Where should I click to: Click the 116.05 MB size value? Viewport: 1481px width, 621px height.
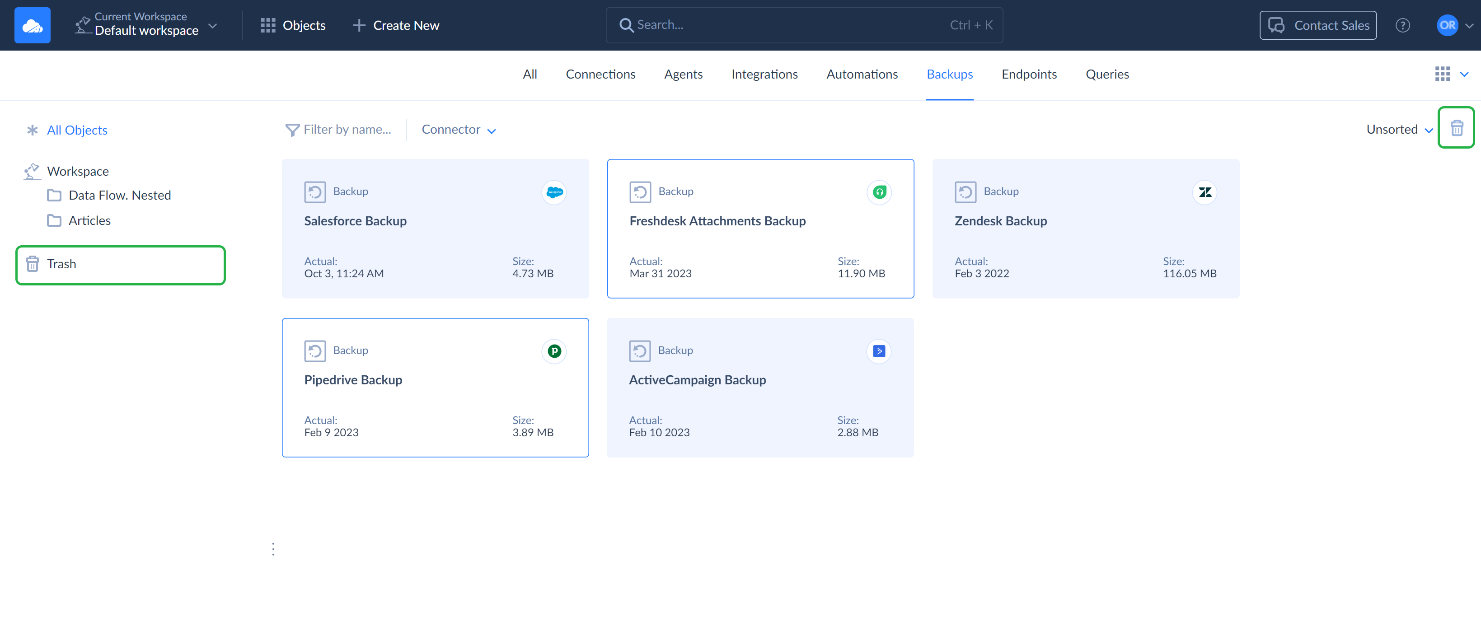[x=1190, y=274]
